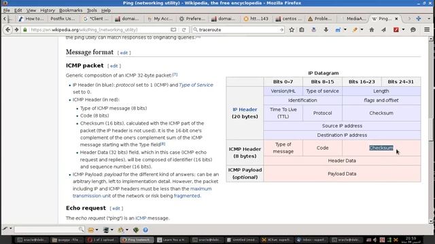Image resolution: width=435 pixels, height=244 pixels.
Task: Open the Edit menu
Action: click(x=18, y=10)
